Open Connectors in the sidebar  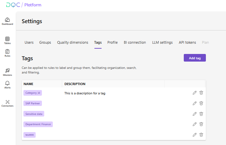click(x=7, y=103)
